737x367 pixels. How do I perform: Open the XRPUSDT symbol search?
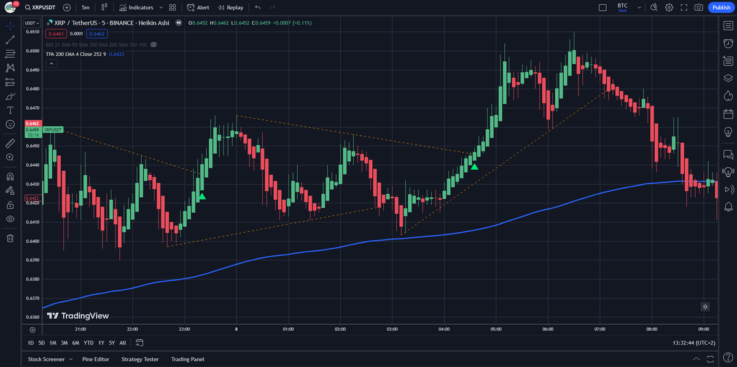tap(41, 7)
